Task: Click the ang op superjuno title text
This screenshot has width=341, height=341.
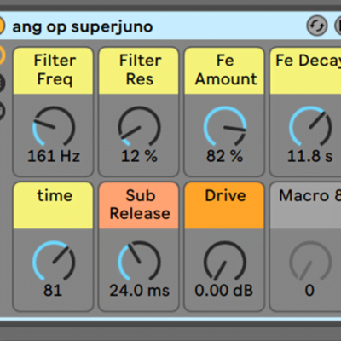Action: tap(83, 27)
